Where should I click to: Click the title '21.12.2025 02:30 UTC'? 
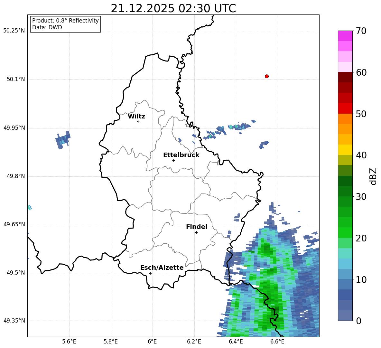coord(173,8)
